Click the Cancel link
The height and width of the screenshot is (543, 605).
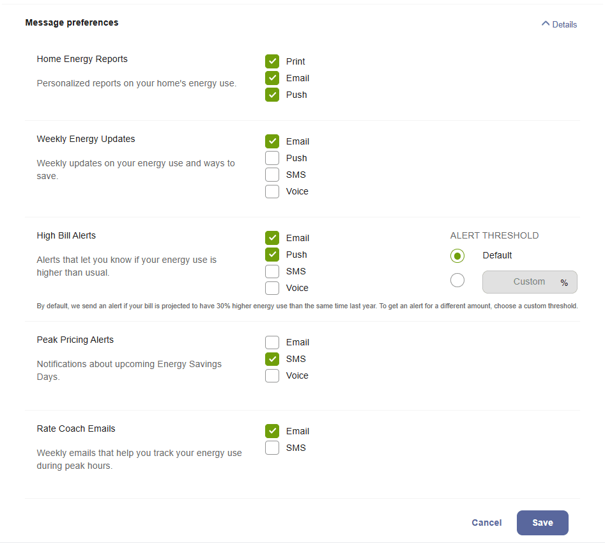point(486,523)
